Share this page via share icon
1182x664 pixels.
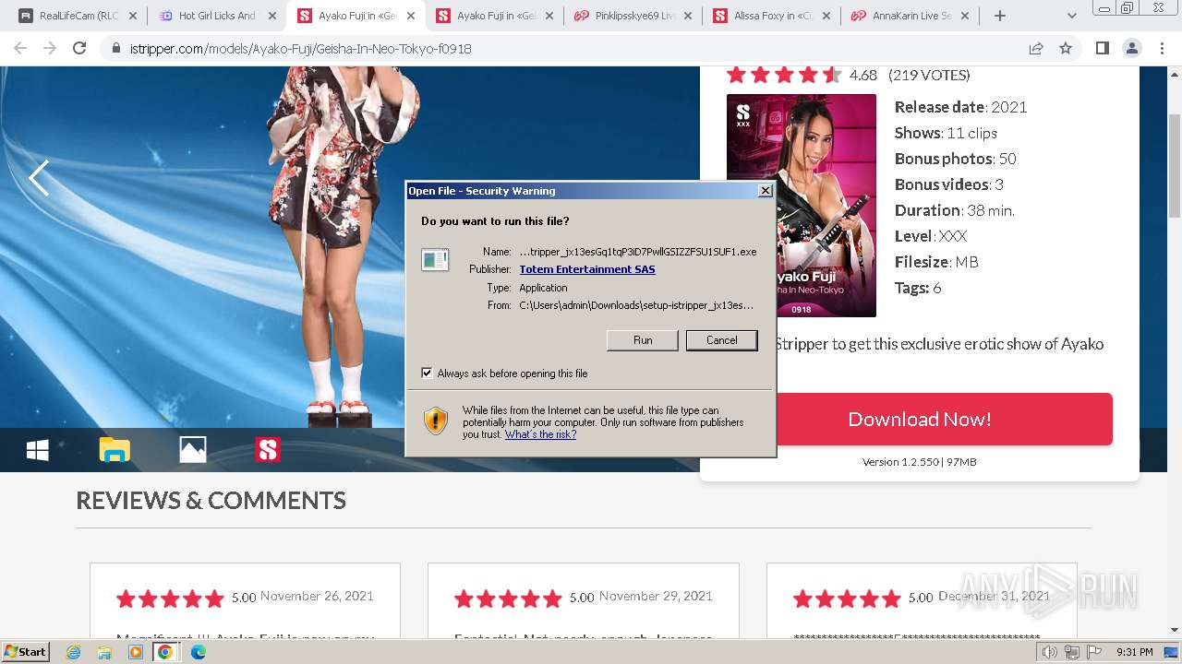point(1036,48)
